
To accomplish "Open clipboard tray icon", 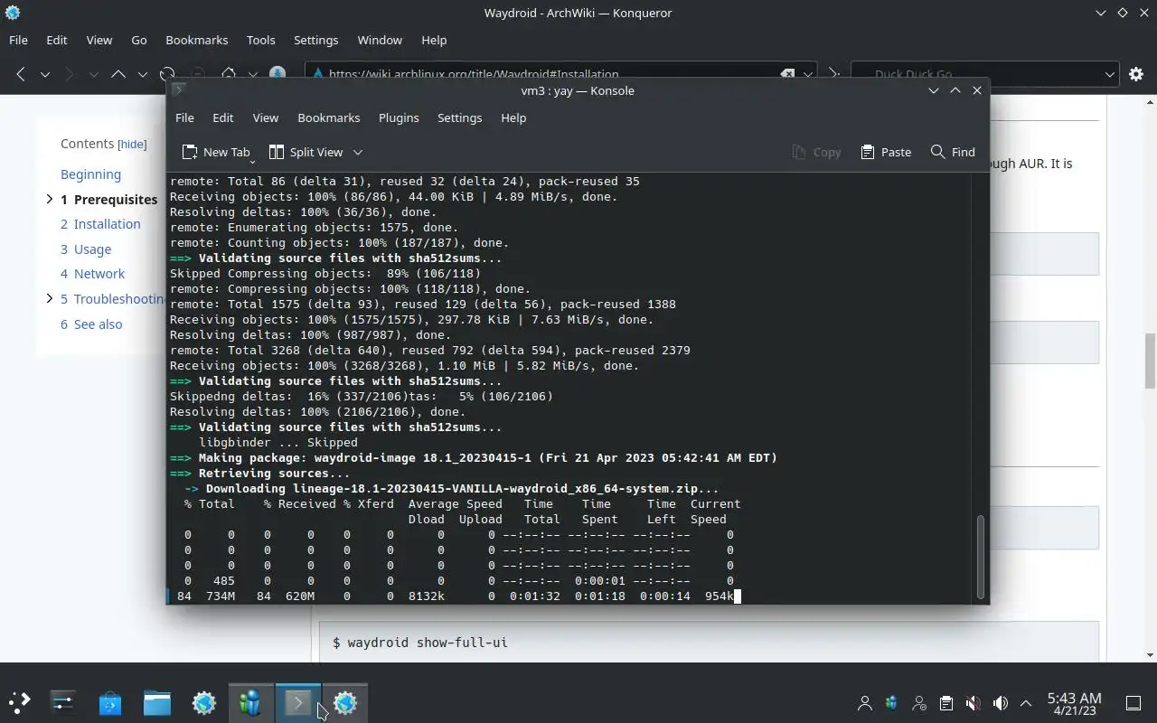I will (945, 703).
